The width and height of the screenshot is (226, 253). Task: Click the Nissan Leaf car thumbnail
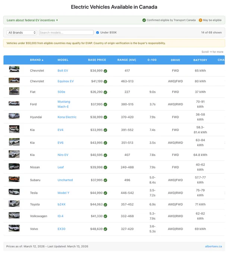click(14, 167)
